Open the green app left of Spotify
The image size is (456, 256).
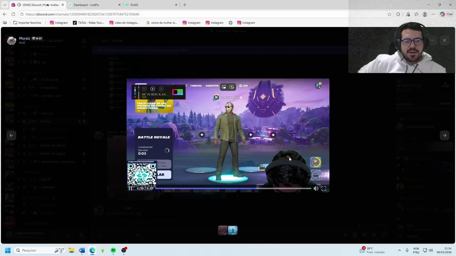[x=103, y=250]
